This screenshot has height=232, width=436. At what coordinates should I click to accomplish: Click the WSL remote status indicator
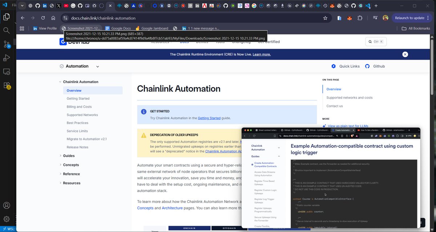point(8,229)
